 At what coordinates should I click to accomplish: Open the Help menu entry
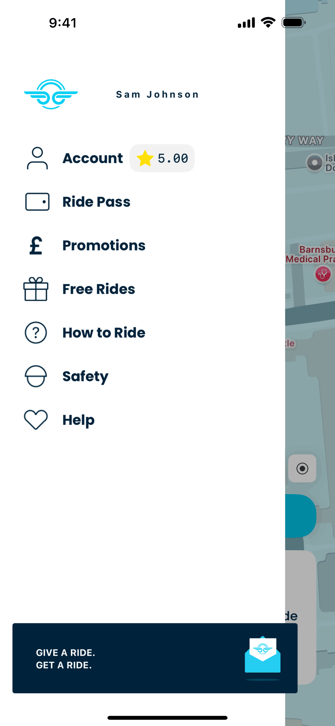click(78, 420)
